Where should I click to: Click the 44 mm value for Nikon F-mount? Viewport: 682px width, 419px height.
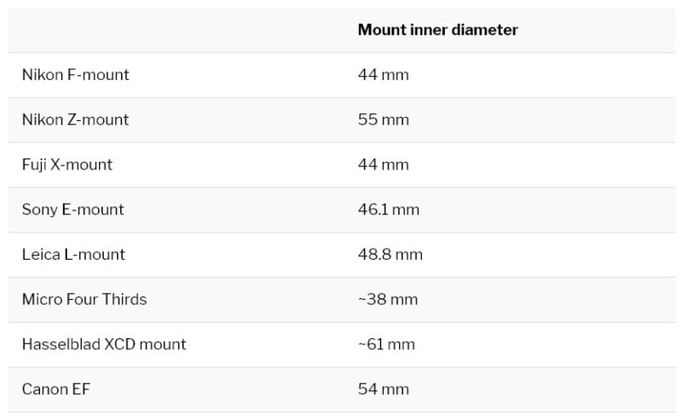coord(383,75)
